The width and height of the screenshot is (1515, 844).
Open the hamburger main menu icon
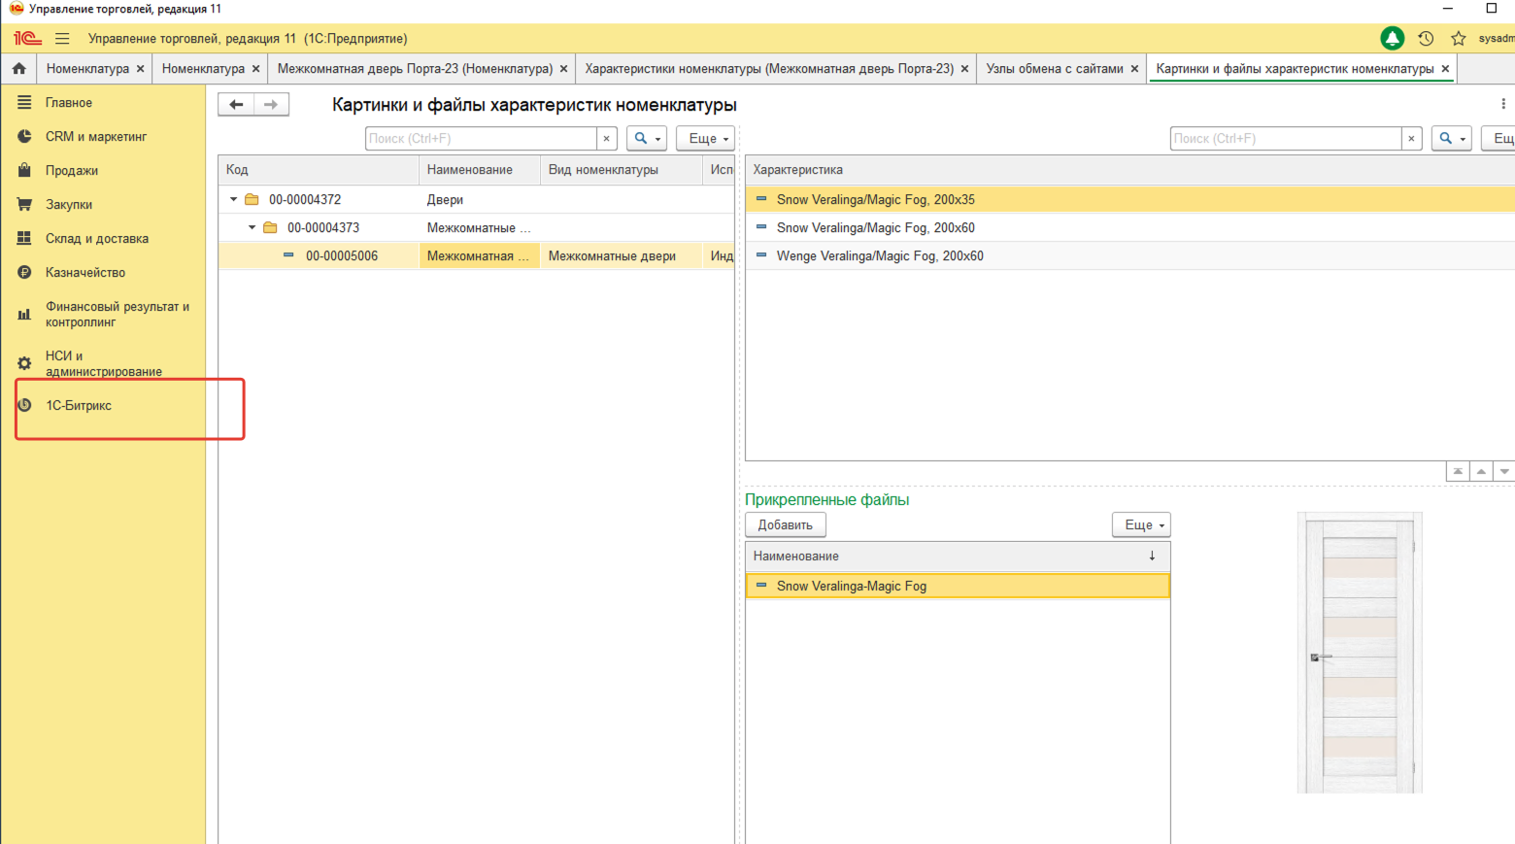coord(62,39)
